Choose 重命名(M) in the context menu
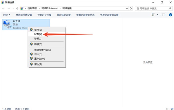Screen dimensions: 174x110 pos(47,58)
